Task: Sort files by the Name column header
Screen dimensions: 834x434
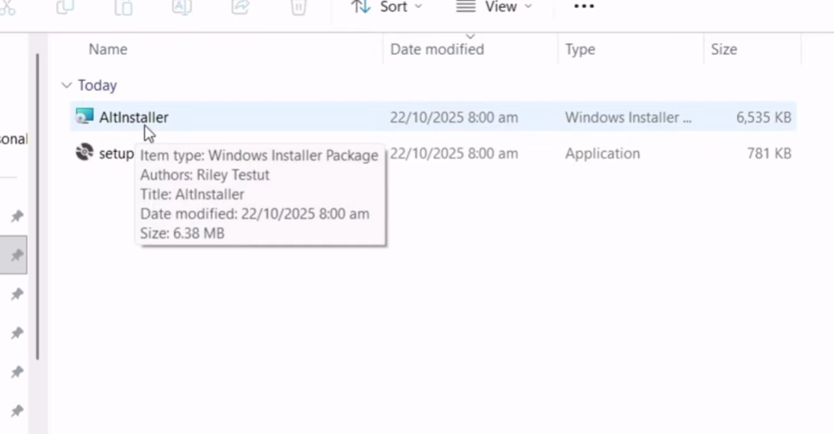Action: [x=108, y=50]
